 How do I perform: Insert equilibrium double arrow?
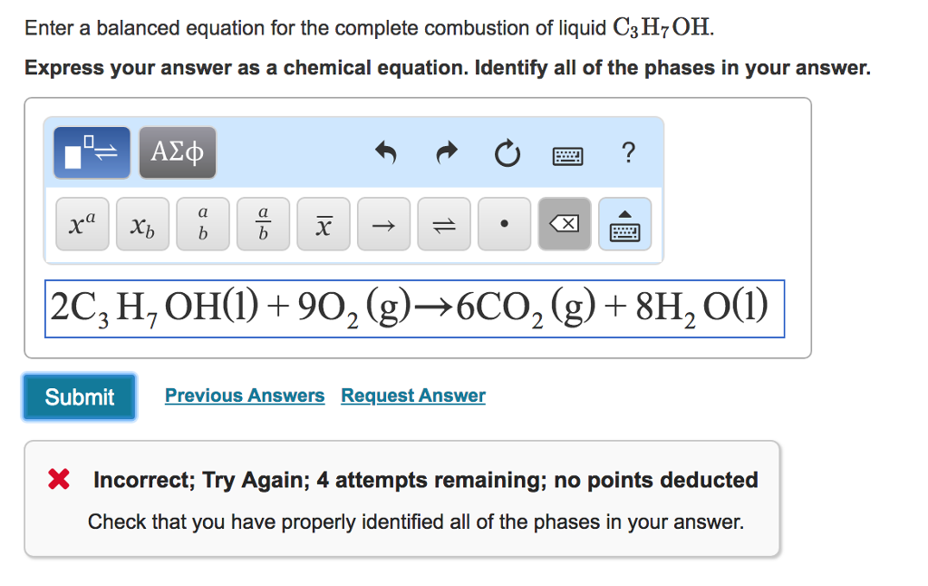(x=444, y=223)
